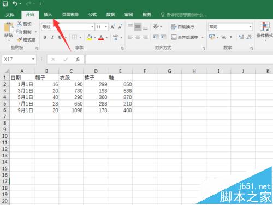The width and height of the screenshot is (273, 205).
Task: Click 条件格式 (Conditional Formatting) button
Action: (265, 31)
